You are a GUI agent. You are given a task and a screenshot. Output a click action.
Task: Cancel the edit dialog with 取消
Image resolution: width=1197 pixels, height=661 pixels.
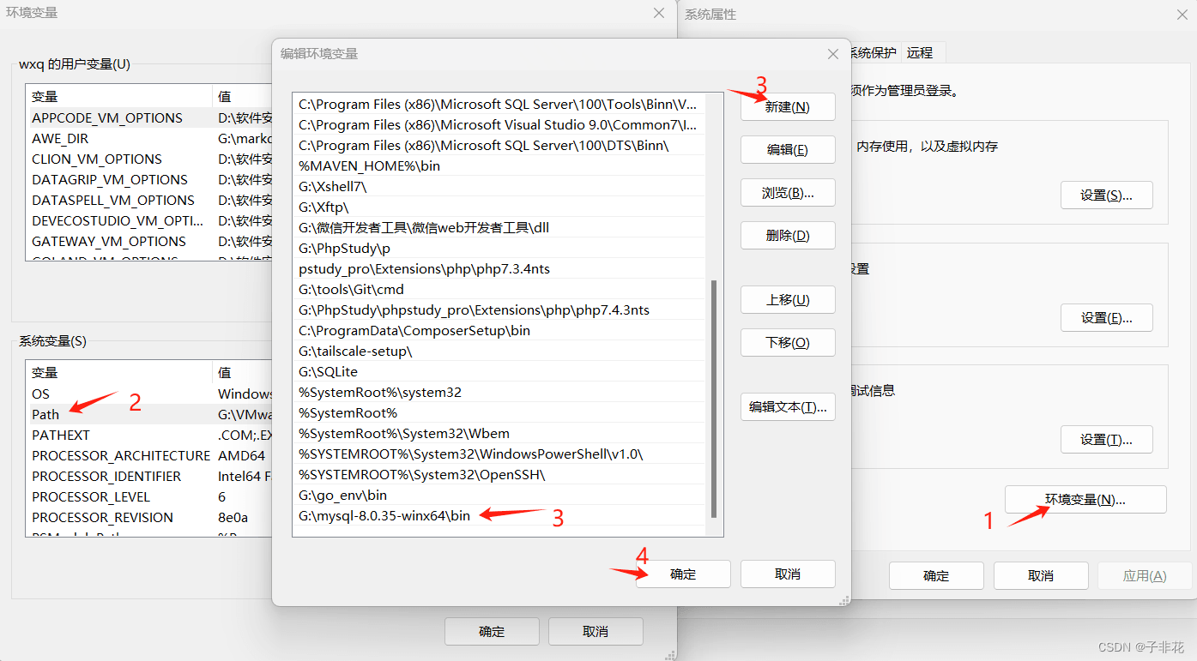point(788,575)
